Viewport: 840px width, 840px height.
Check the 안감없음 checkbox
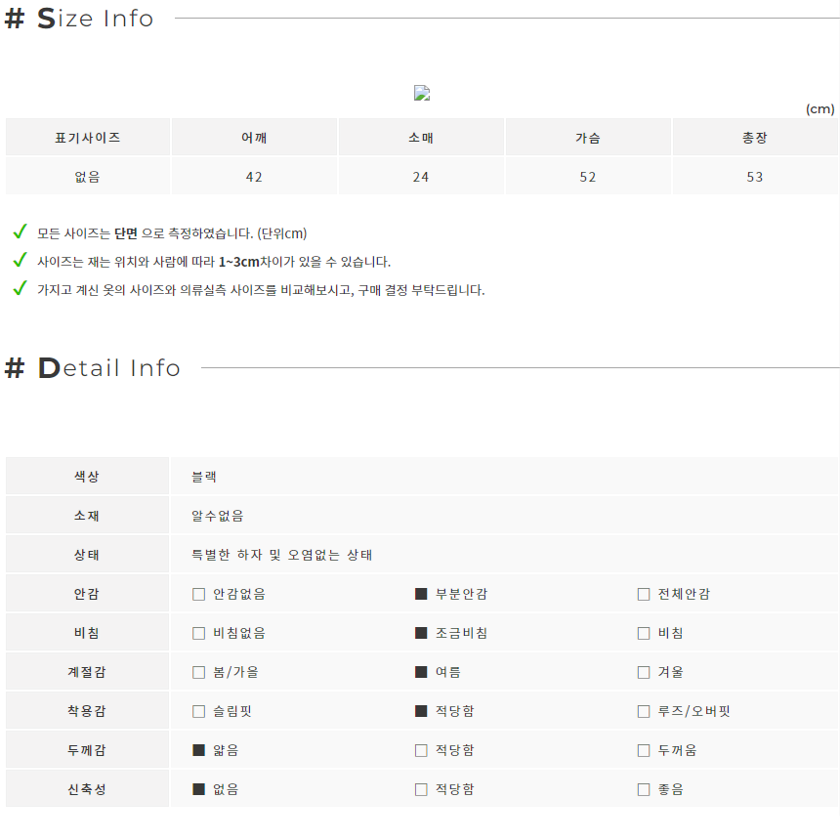pos(198,594)
